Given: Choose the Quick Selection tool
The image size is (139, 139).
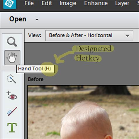Looking at the screenshot, I should pos(12,79).
